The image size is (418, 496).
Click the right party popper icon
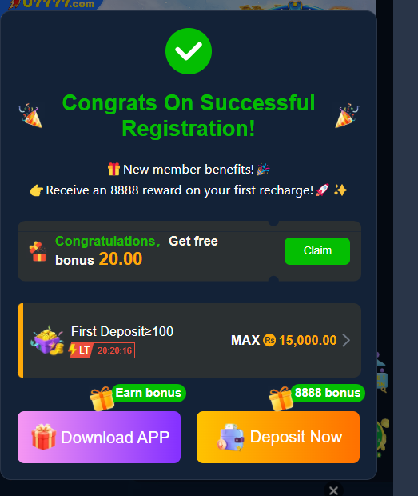pos(347,115)
